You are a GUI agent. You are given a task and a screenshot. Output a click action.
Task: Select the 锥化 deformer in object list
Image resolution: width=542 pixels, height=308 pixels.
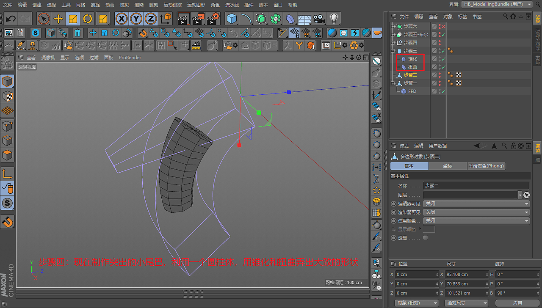pos(412,59)
